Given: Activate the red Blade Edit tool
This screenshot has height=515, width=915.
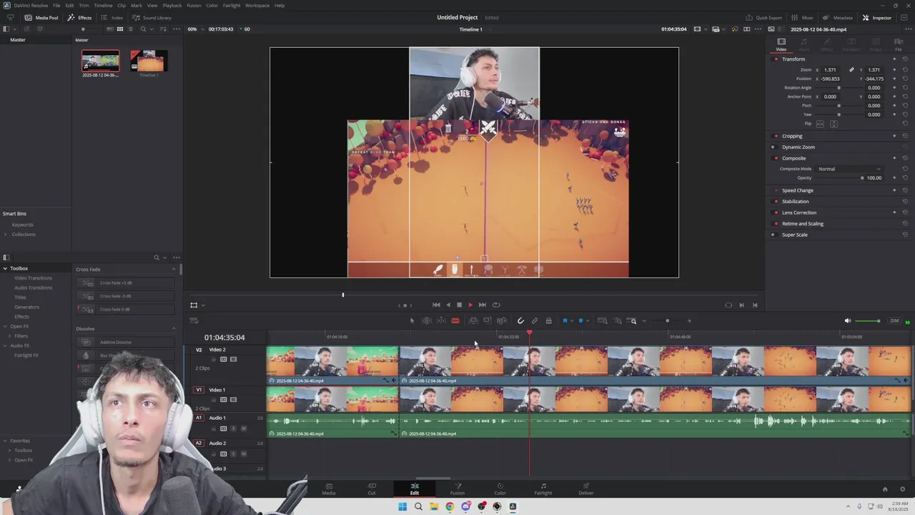Looking at the screenshot, I should [455, 320].
